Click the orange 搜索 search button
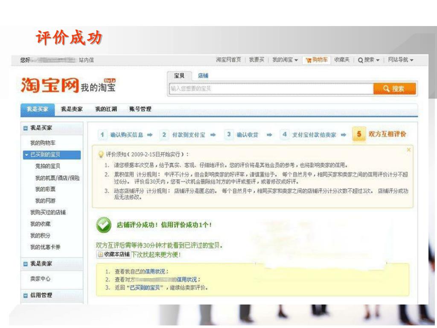437x328 pixels. click(x=394, y=89)
